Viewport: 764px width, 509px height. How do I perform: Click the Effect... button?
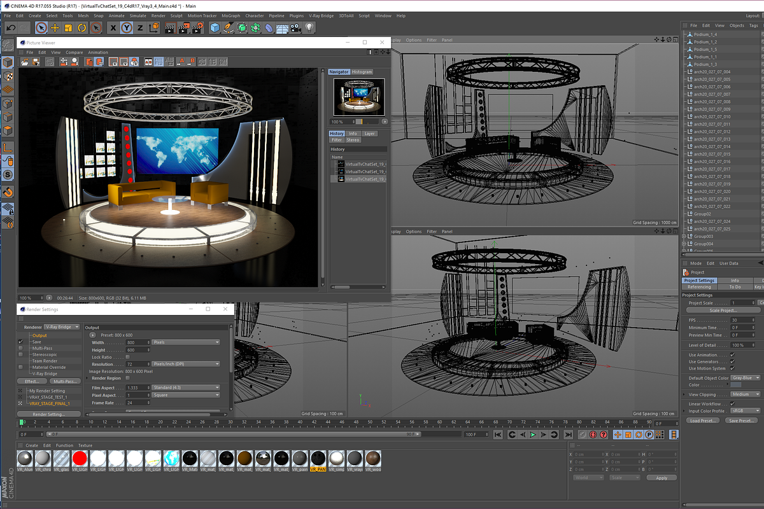click(32, 381)
